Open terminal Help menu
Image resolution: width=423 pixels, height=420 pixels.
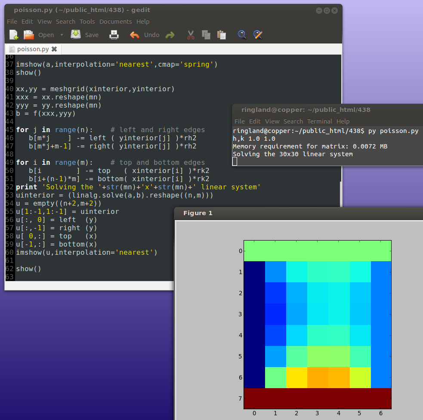tap(343, 121)
